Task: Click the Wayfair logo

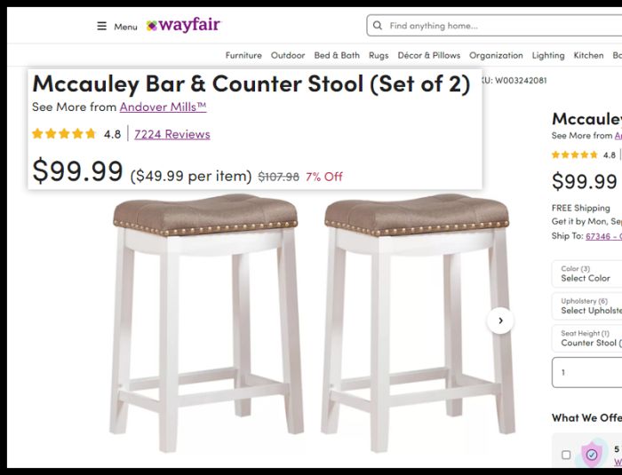Action: [x=184, y=25]
